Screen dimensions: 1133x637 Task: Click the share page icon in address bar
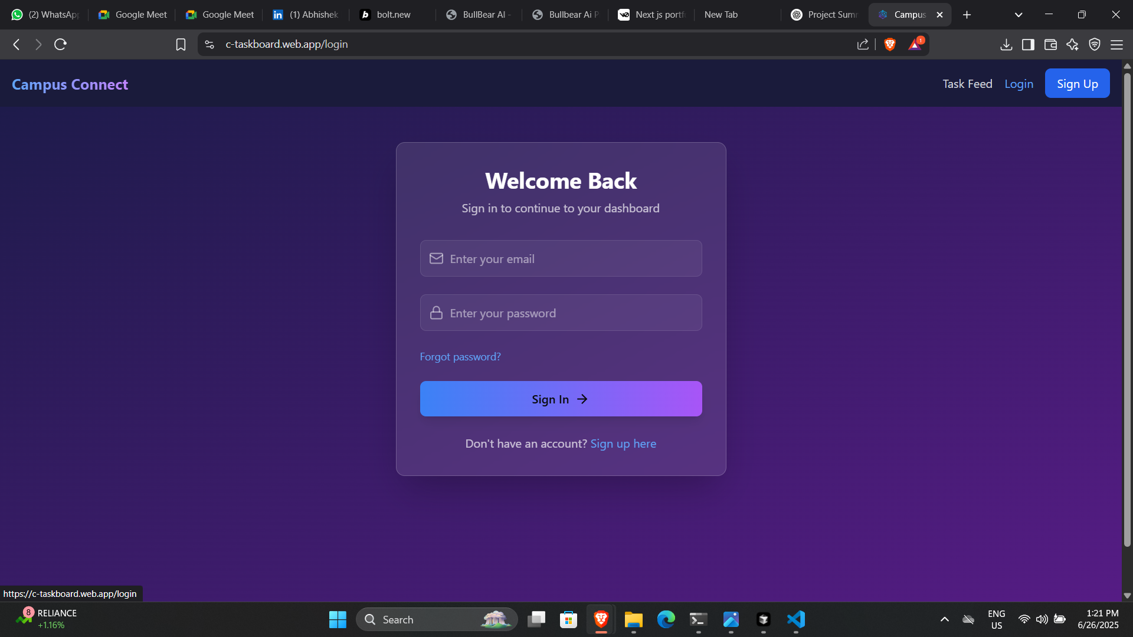[863, 44]
